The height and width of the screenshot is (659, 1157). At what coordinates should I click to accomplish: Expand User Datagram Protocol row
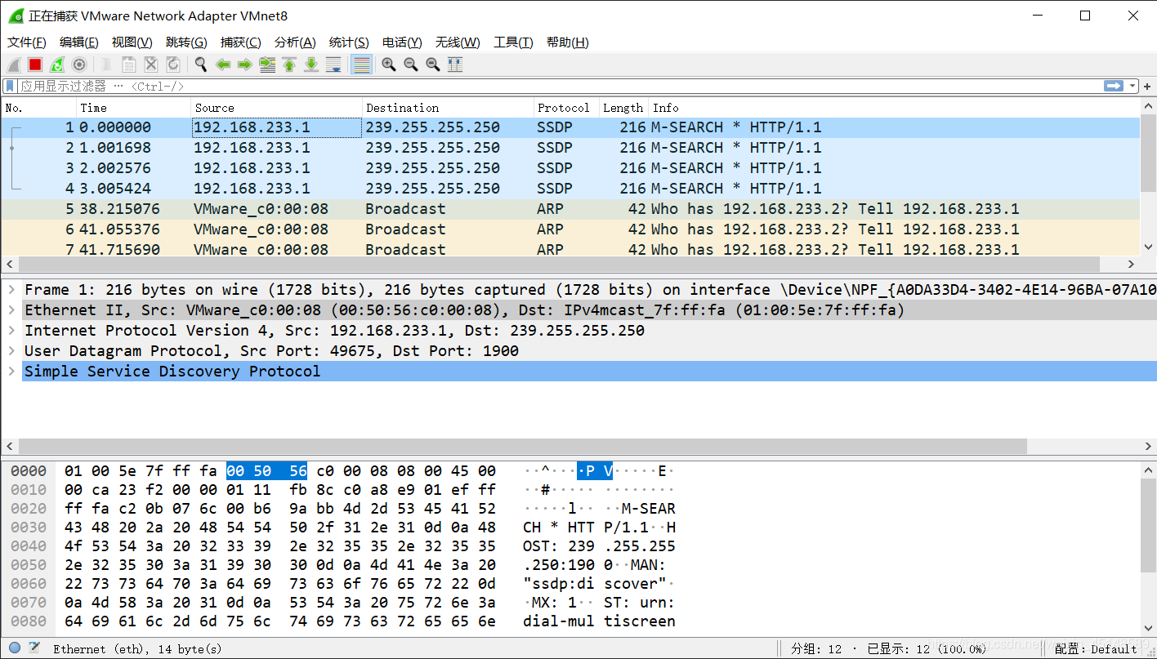coord(11,351)
